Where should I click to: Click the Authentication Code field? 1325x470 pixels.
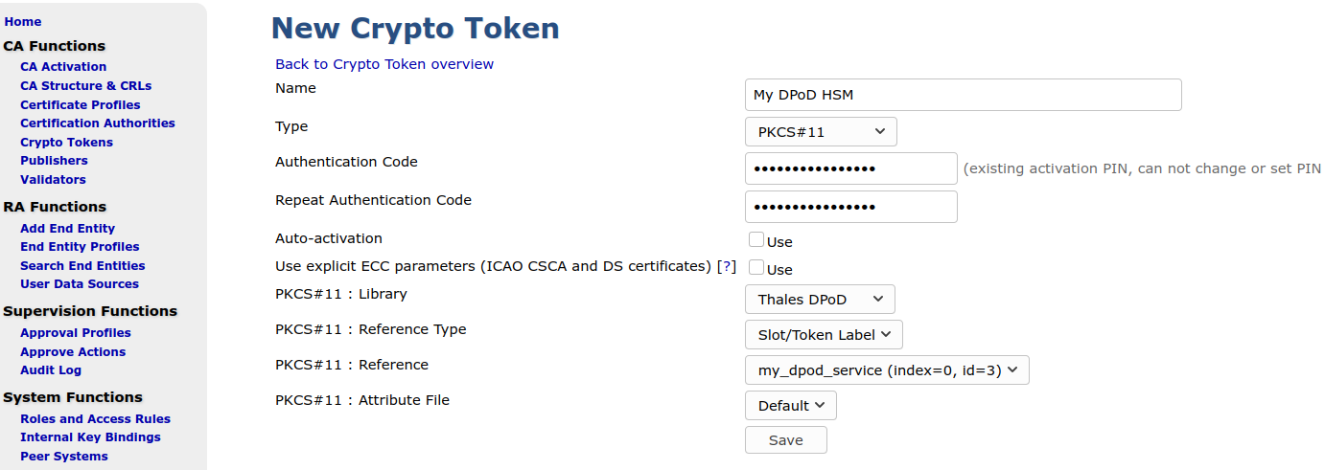click(x=850, y=168)
